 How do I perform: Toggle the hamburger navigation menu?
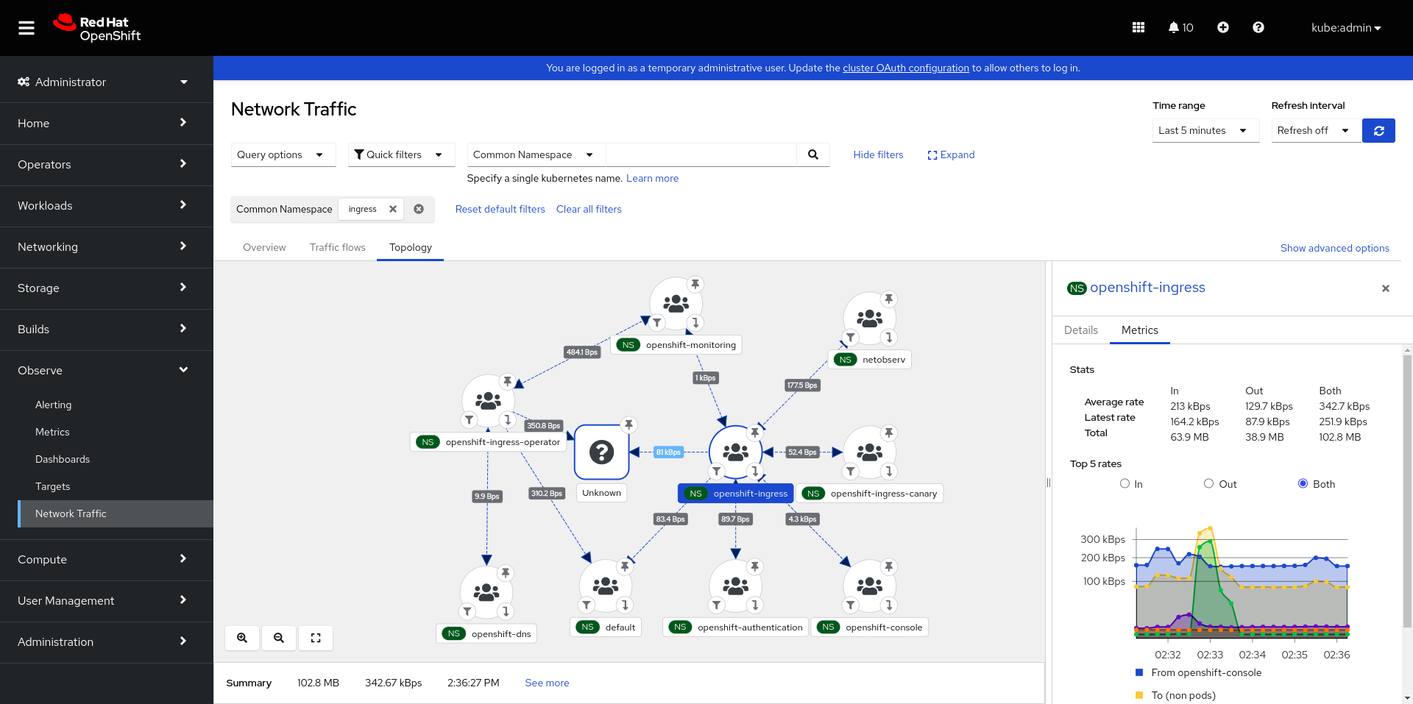[26, 28]
